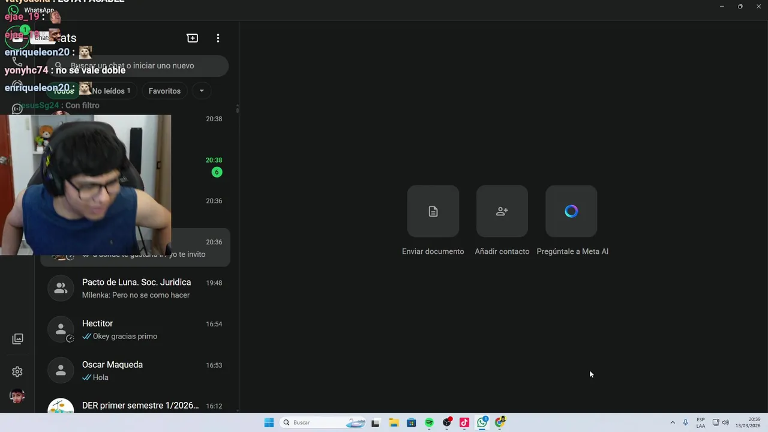Open the Hectitor chat
This screenshot has height=432, width=768.
(136, 329)
